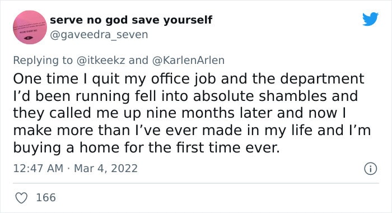Open the "serve no god save yourself" display name

[x=131, y=20]
